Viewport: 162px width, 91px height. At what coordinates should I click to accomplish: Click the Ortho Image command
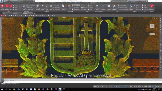pos(121,5)
